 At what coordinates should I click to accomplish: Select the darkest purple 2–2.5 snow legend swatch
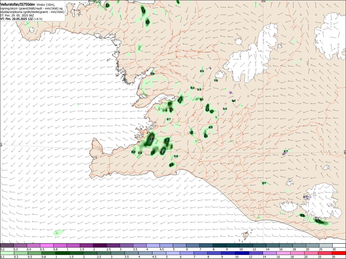tap(100, 245)
